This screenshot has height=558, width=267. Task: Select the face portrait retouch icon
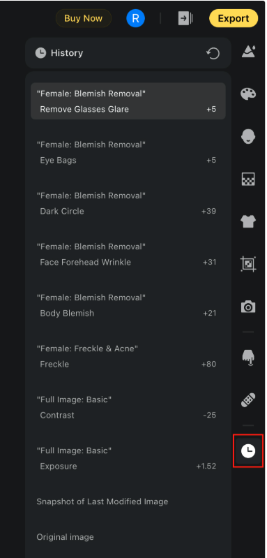(x=248, y=137)
